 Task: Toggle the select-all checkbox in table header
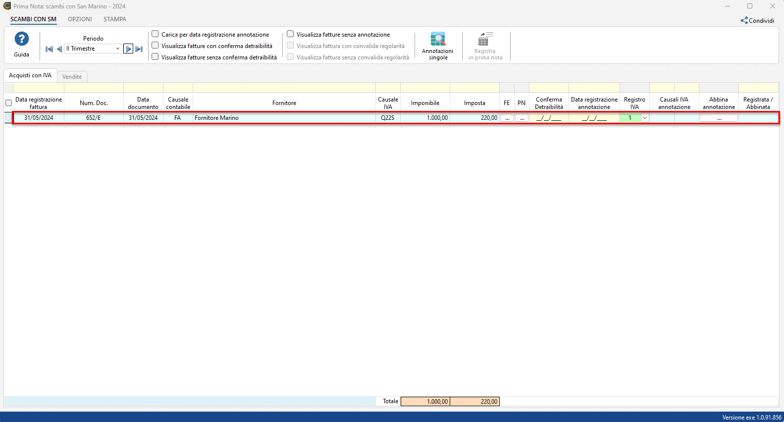8,103
